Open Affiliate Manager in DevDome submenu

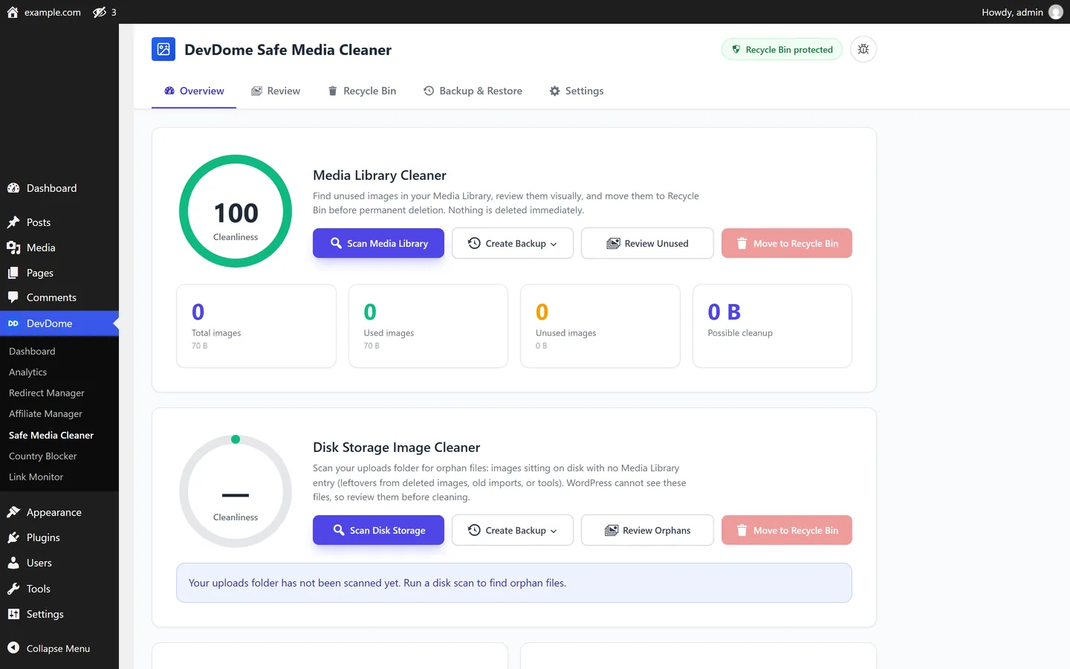45,413
